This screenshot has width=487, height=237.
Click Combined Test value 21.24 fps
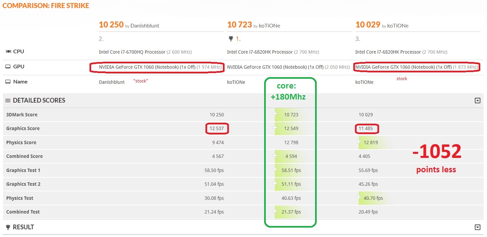point(214,212)
